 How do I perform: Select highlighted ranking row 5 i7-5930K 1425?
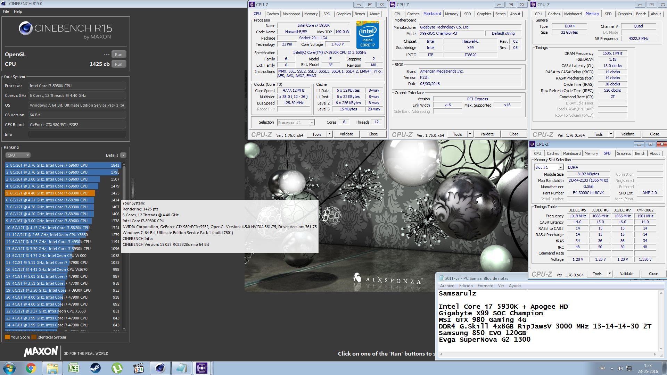click(x=63, y=193)
